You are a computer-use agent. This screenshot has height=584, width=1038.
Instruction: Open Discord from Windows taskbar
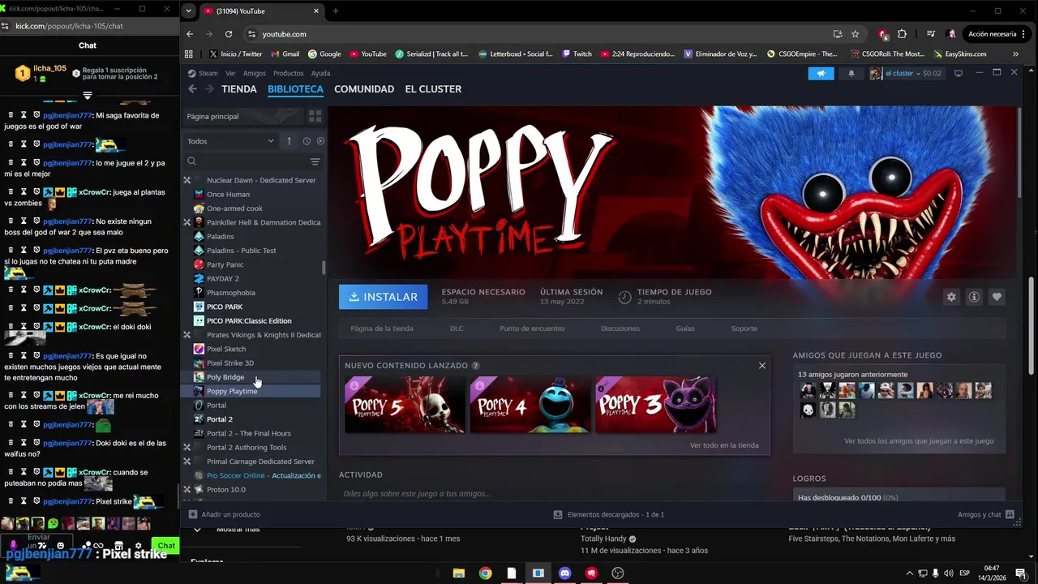point(564,573)
